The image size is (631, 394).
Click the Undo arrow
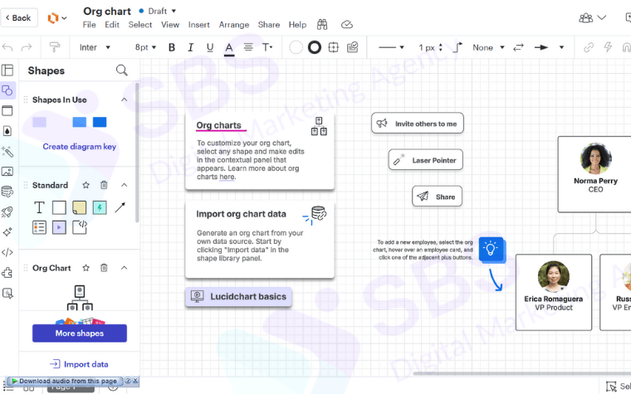7,47
